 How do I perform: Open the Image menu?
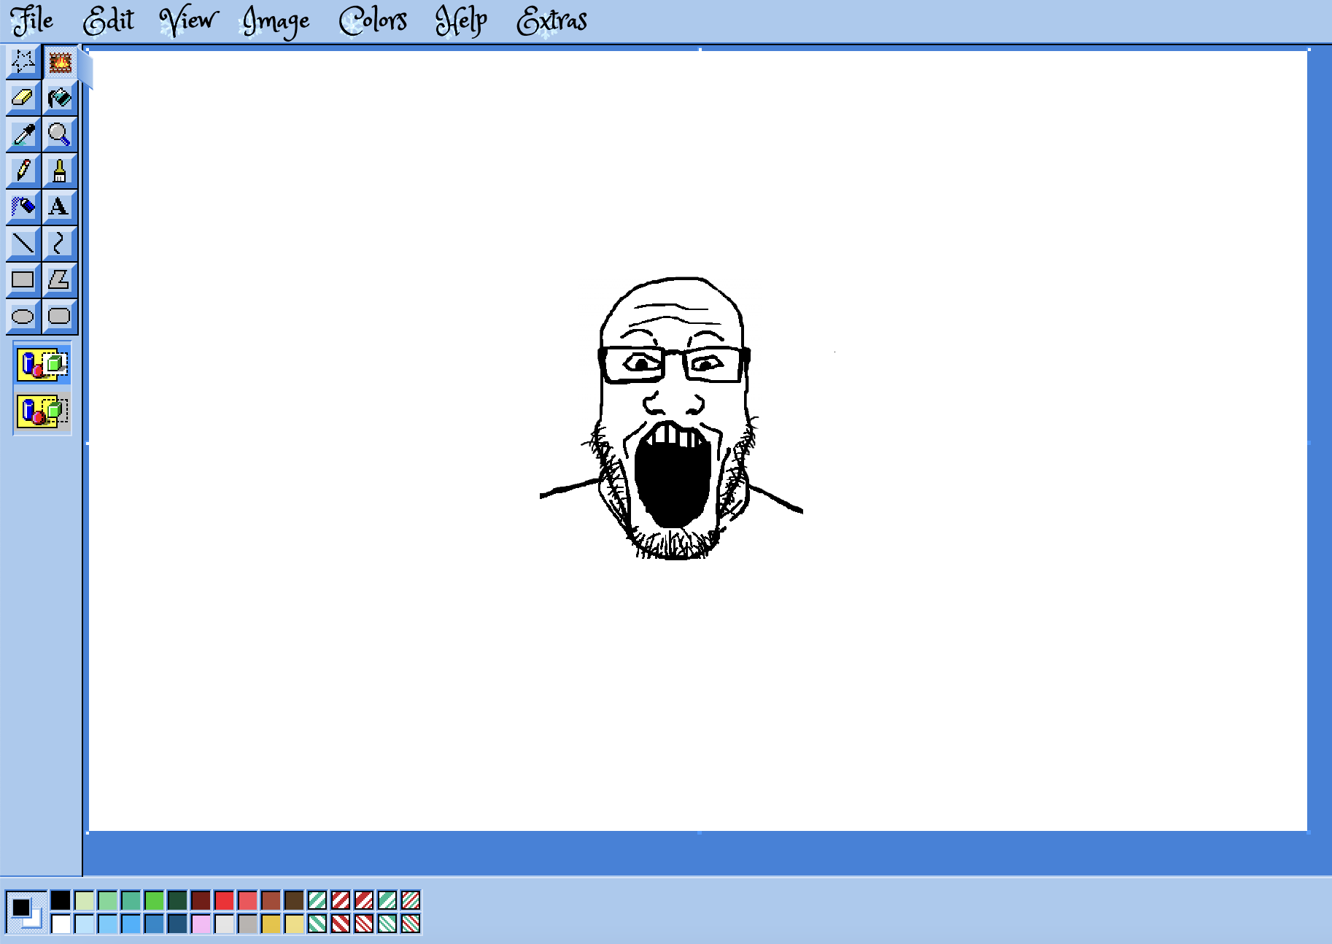pos(276,22)
